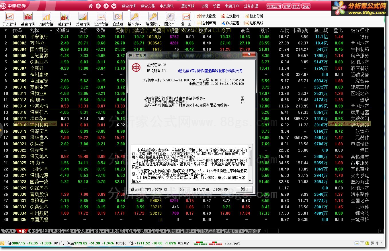The height and width of the screenshot is (251, 389).
Task: Open the down-arrow navigation dropdown
Action: click(x=114, y=6)
